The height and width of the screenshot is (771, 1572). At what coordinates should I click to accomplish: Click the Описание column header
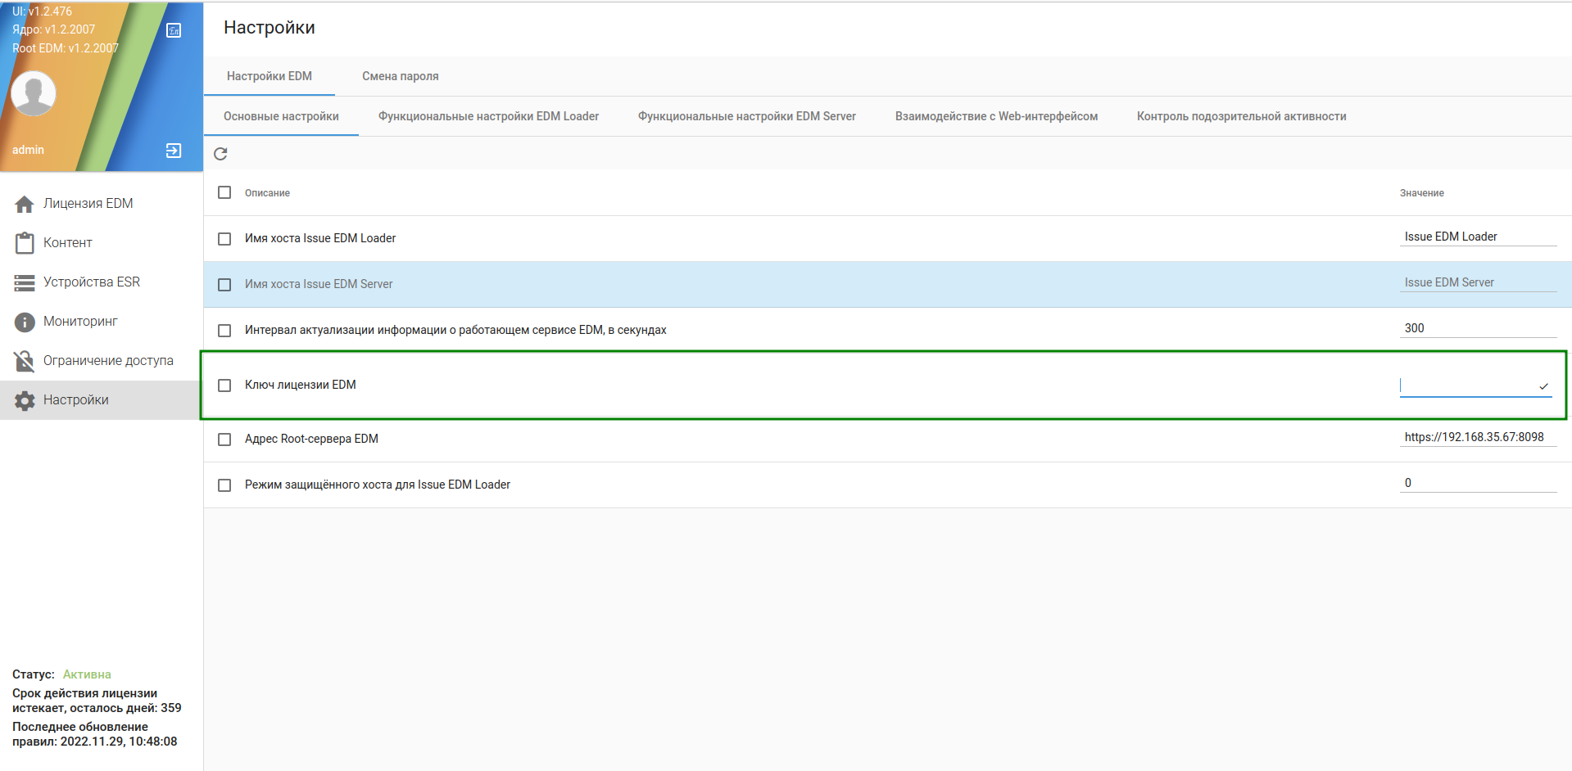click(267, 193)
